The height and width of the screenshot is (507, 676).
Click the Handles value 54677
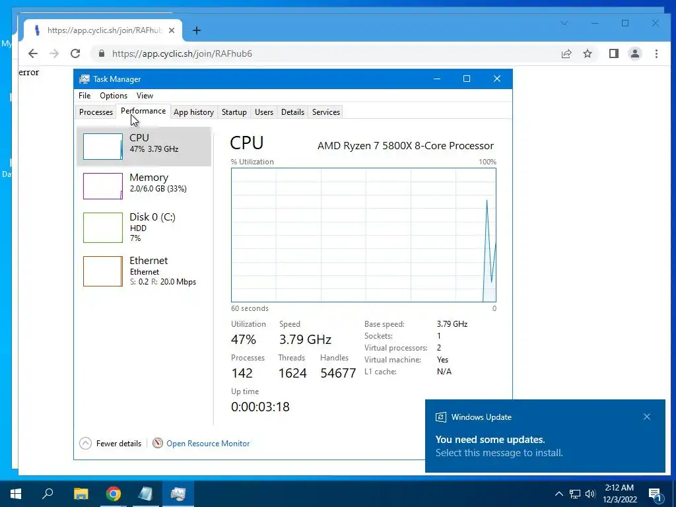coord(339,373)
